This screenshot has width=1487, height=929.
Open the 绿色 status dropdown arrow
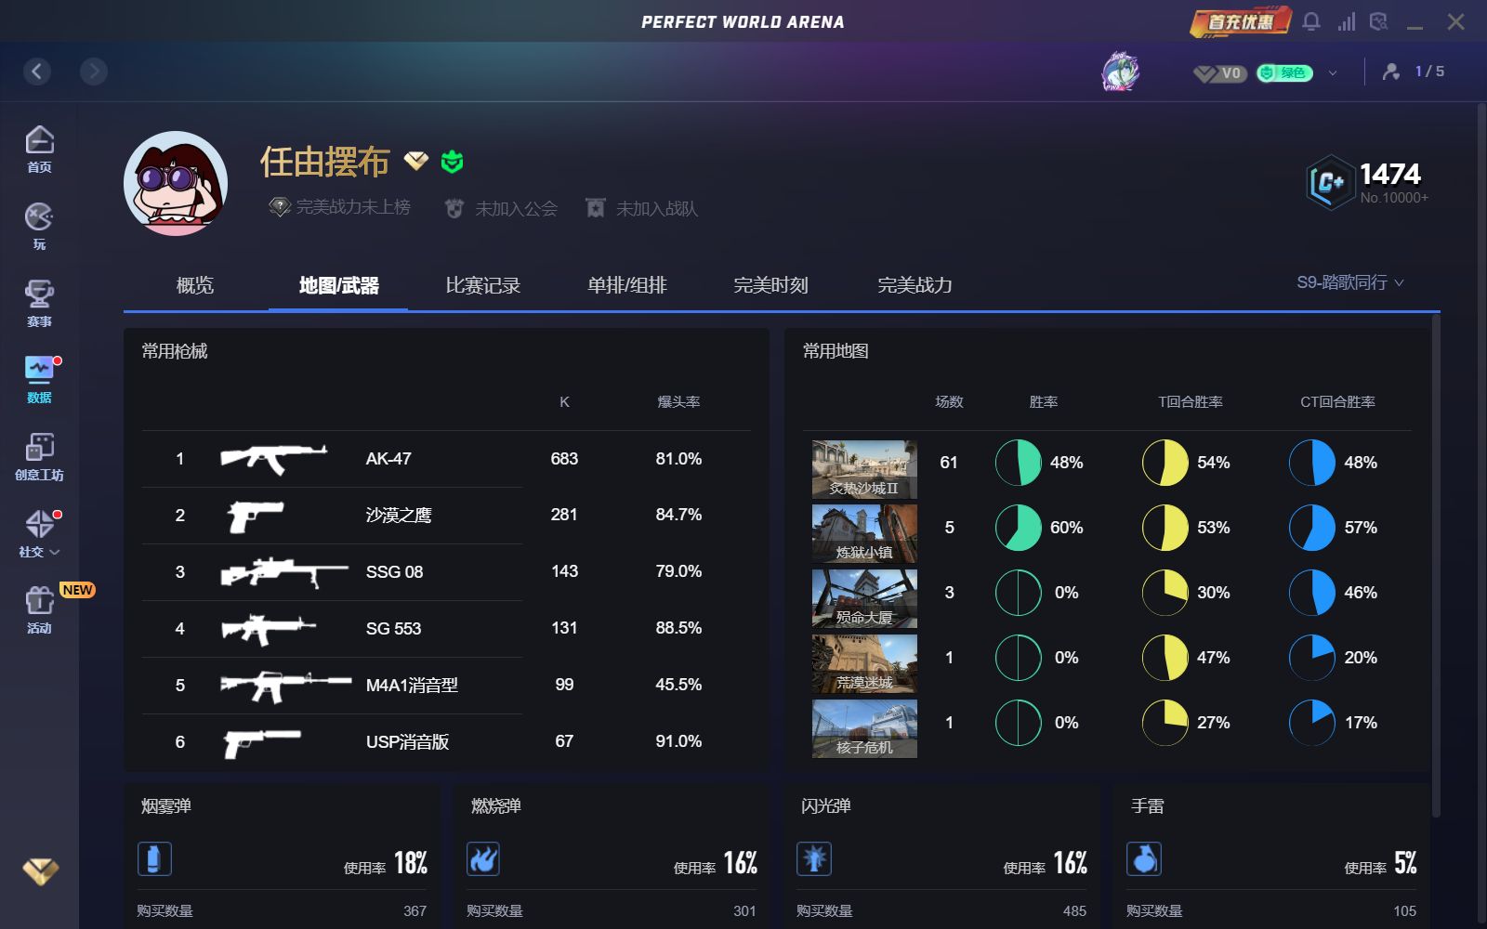coord(1333,72)
